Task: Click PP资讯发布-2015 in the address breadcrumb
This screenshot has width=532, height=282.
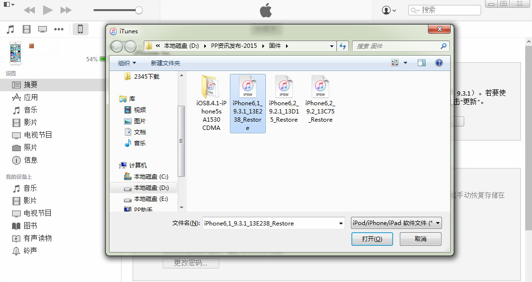Action: click(x=234, y=46)
